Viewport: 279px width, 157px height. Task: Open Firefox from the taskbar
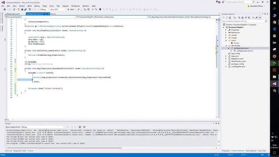[x=274, y=56]
